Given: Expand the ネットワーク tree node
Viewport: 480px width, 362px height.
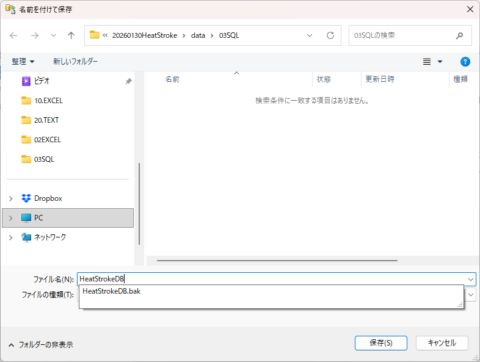Looking at the screenshot, I should 10,237.
